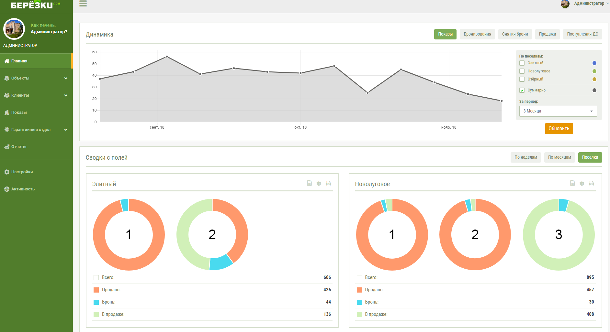Screen dimensions: 610x332
Task: Open the Активность sidebar item
Action: point(36,189)
